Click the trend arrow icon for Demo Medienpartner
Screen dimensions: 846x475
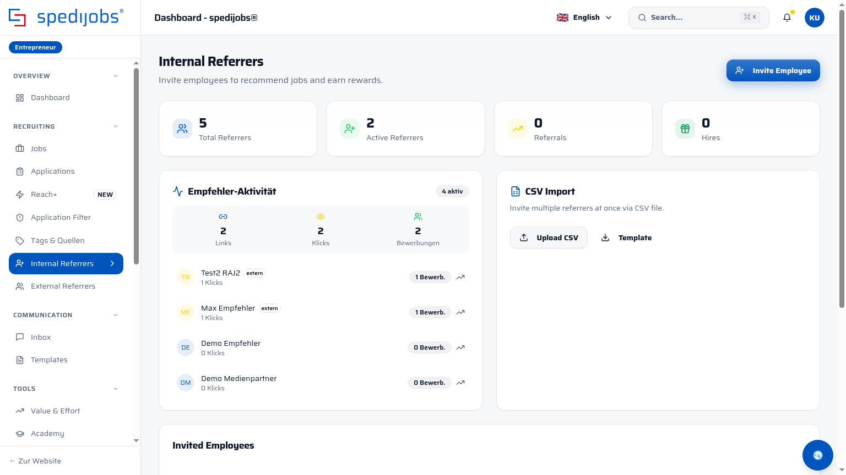(460, 383)
